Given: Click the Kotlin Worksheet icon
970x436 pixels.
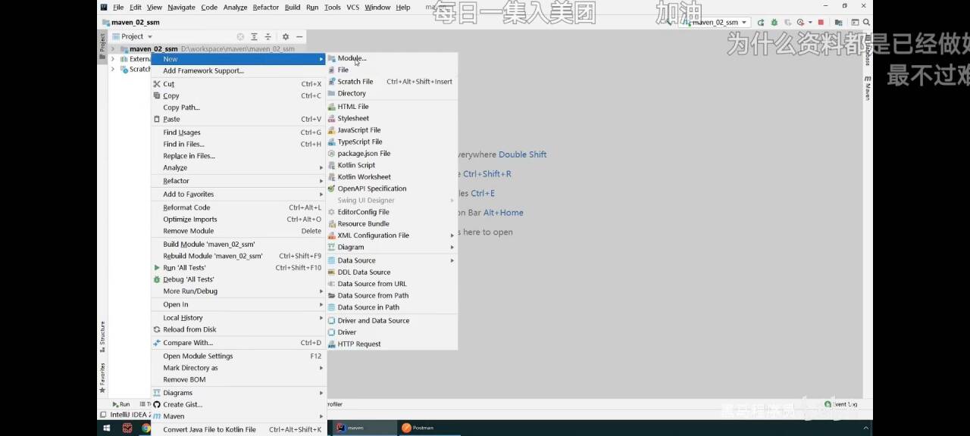Looking at the screenshot, I should click(x=331, y=177).
